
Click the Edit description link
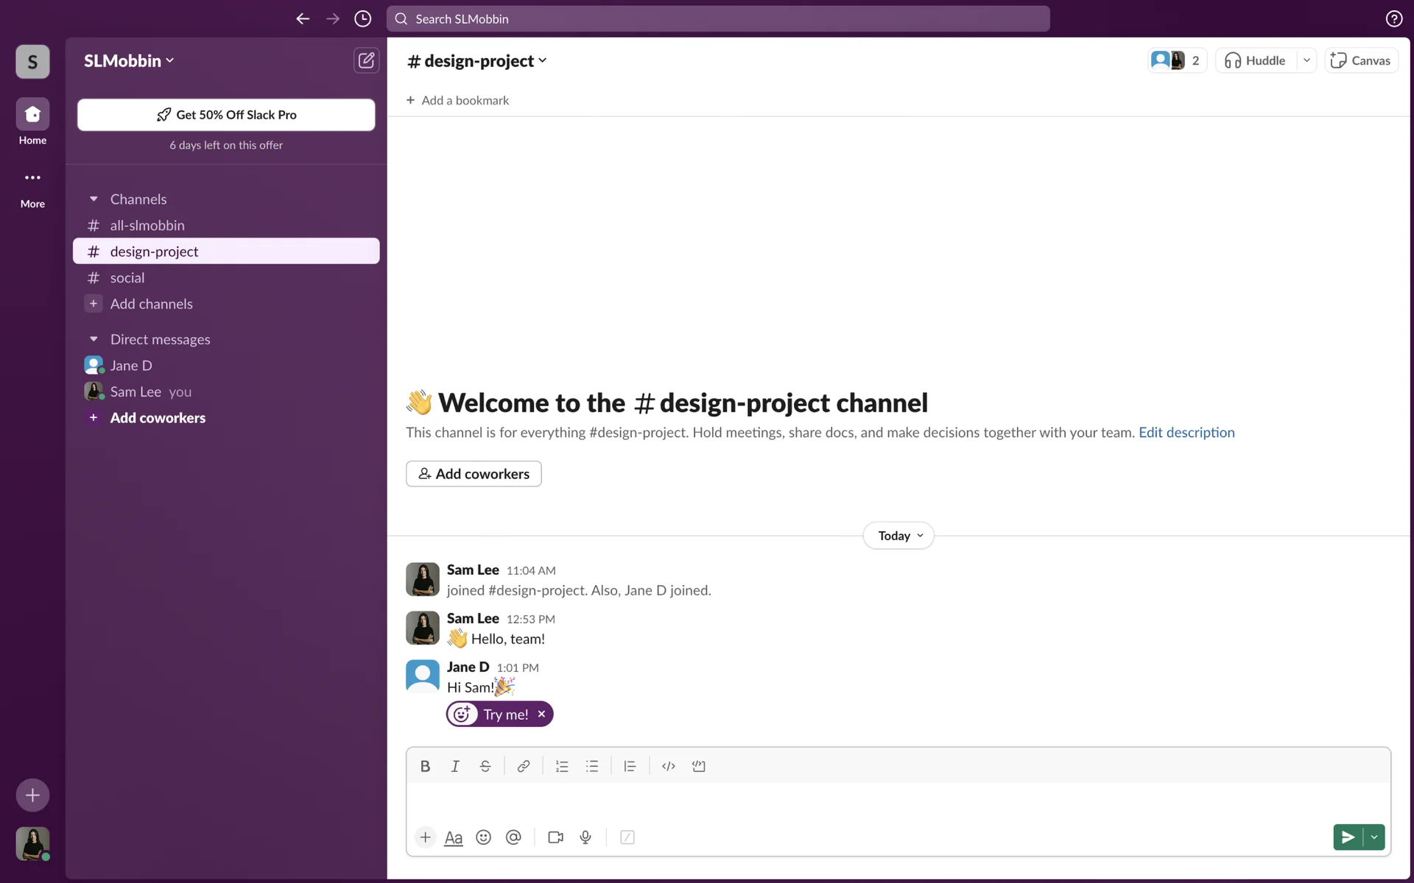1186,433
